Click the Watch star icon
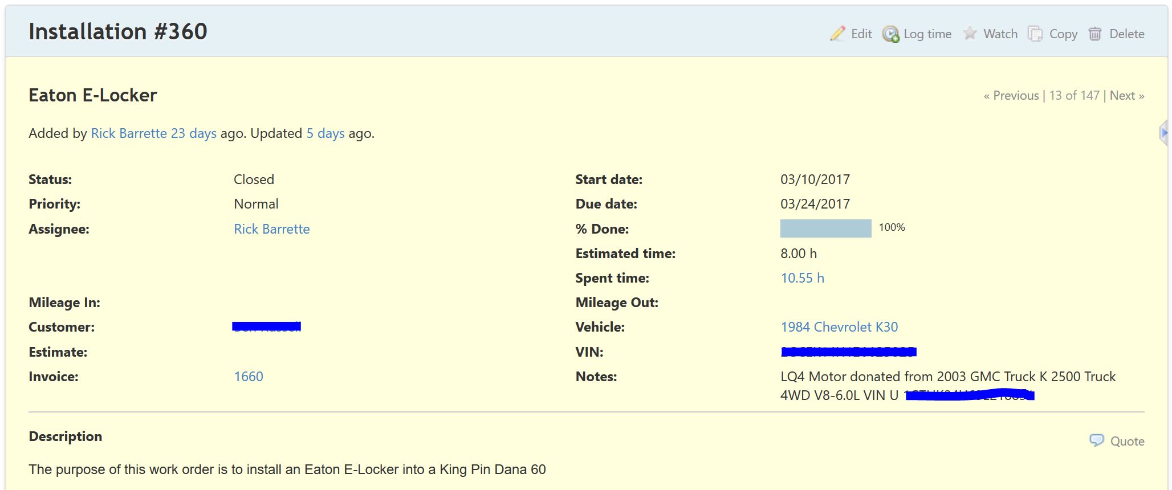This screenshot has width=1172, height=490. [x=970, y=34]
